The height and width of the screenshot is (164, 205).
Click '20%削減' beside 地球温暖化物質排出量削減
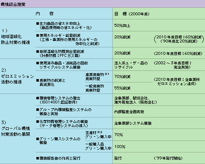[x=122, y=53]
